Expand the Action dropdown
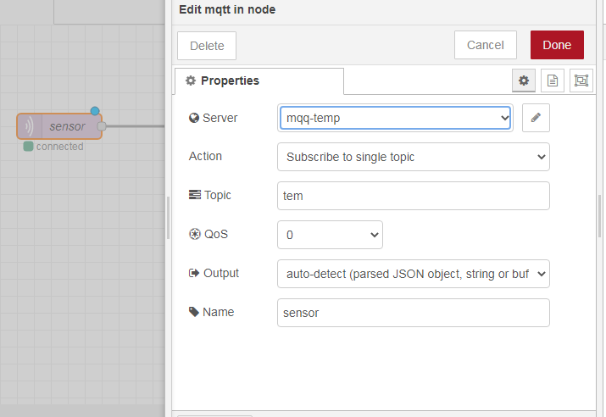 pyautogui.click(x=413, y=157)
